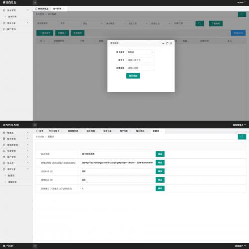This screenshot has height=249, width=249.
Task: Expand the 流水统计 sidebar group
Action: pyautogui.click(x=28, y=163)
